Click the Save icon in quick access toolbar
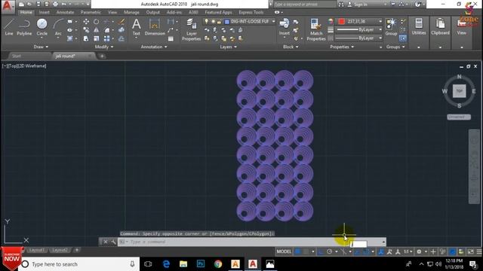Screen dimensions: 483x271 click(x=38, y=5)
